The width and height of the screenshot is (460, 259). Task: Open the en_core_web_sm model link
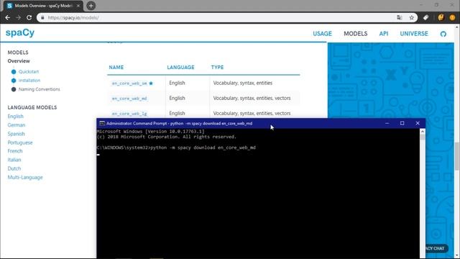pos(129,83)
